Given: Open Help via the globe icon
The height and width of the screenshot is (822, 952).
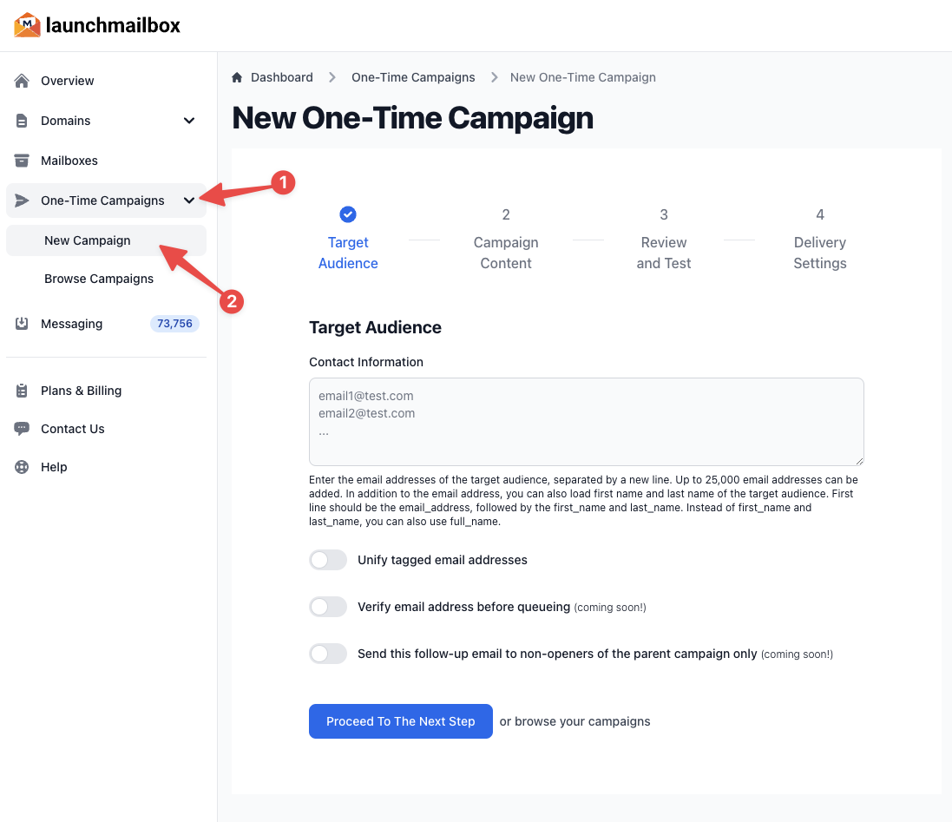Looking at the screenshot, I should coord(22,467).
